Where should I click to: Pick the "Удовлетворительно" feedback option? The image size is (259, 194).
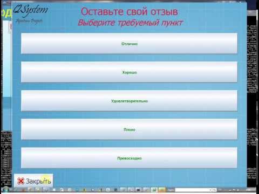[x=129, y=101]
